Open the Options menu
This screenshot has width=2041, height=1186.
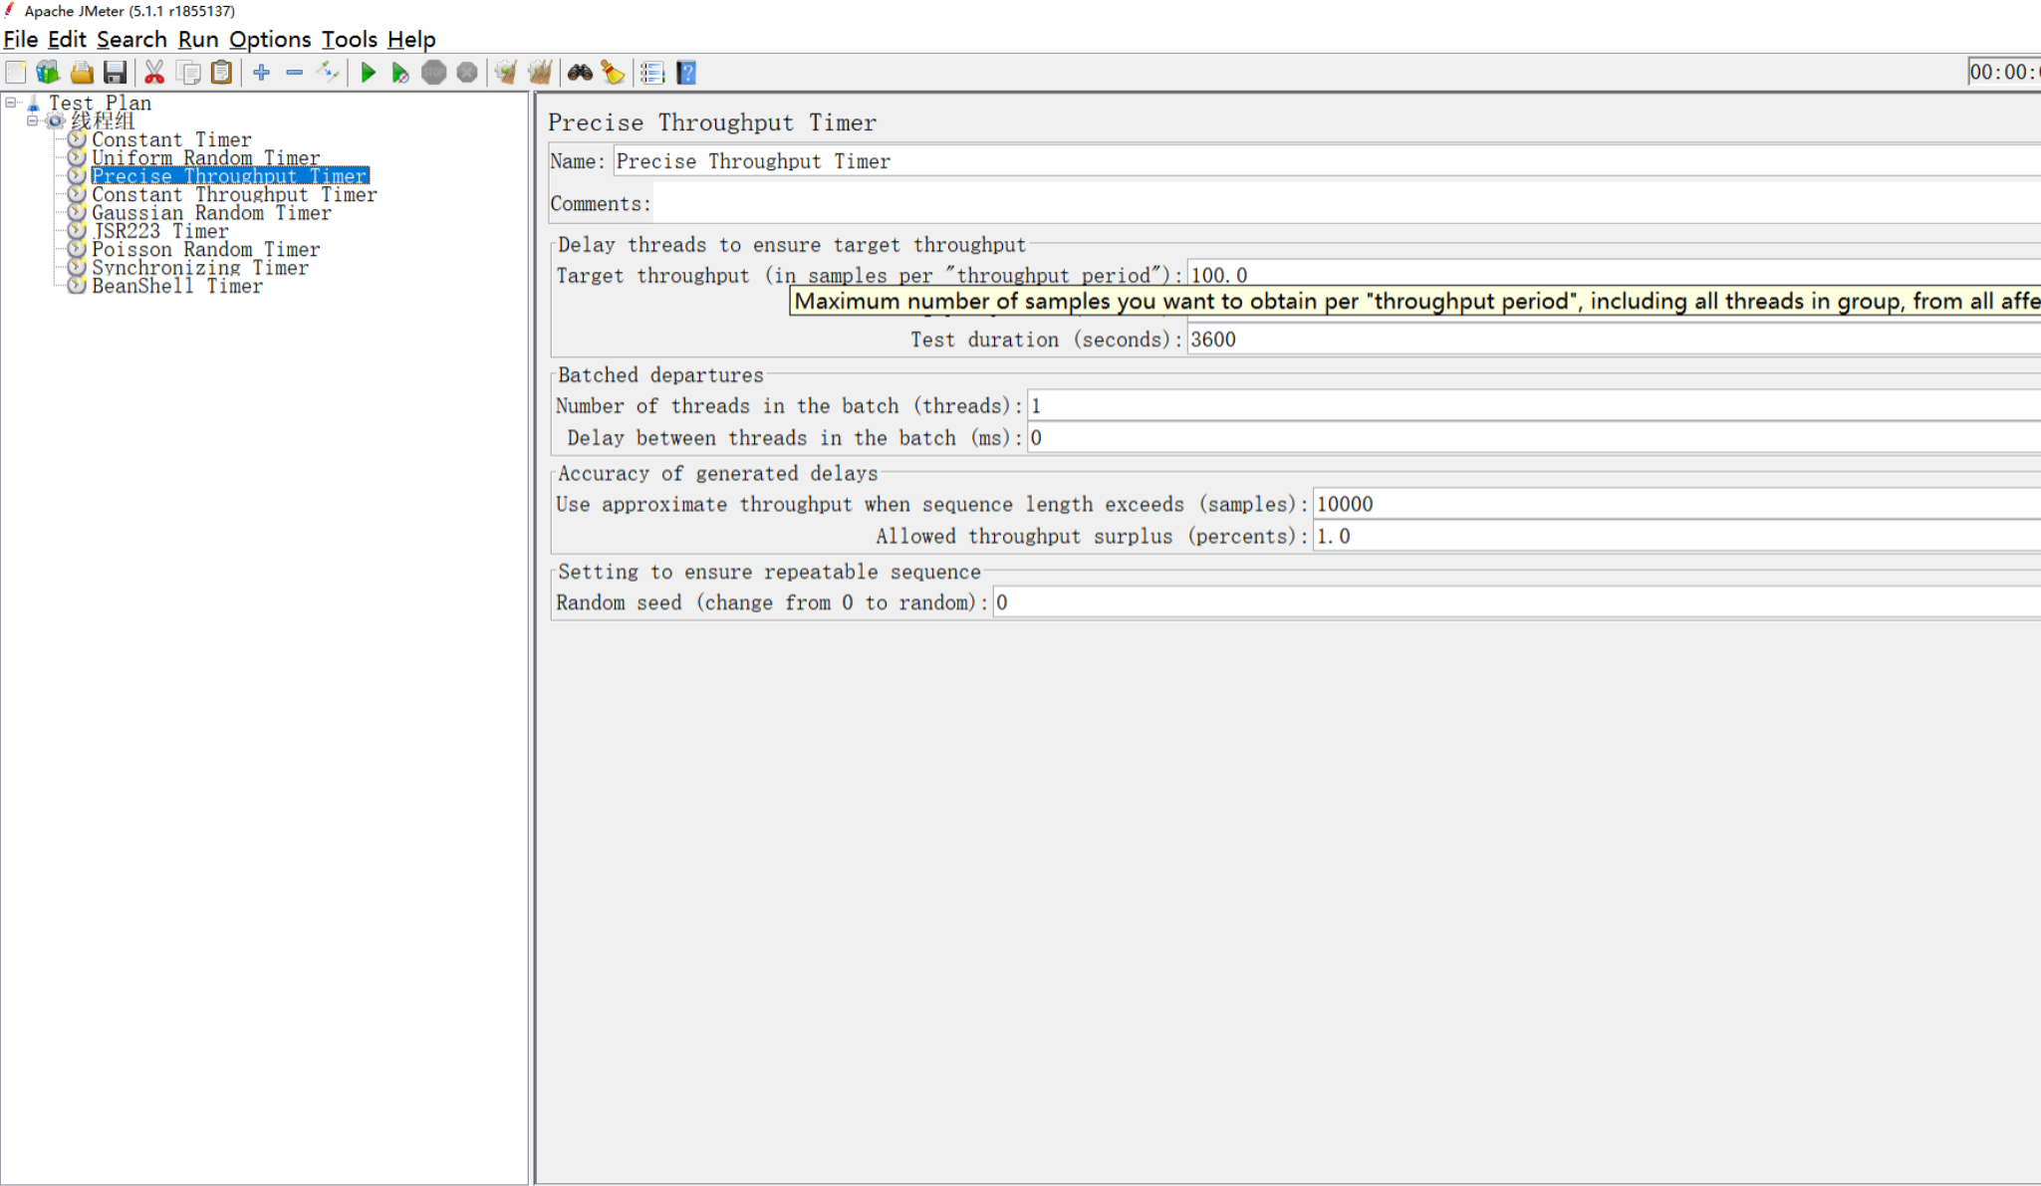269,40
